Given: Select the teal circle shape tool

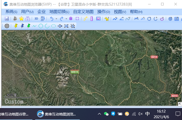Looking at the screenshot, I should 41,26.
